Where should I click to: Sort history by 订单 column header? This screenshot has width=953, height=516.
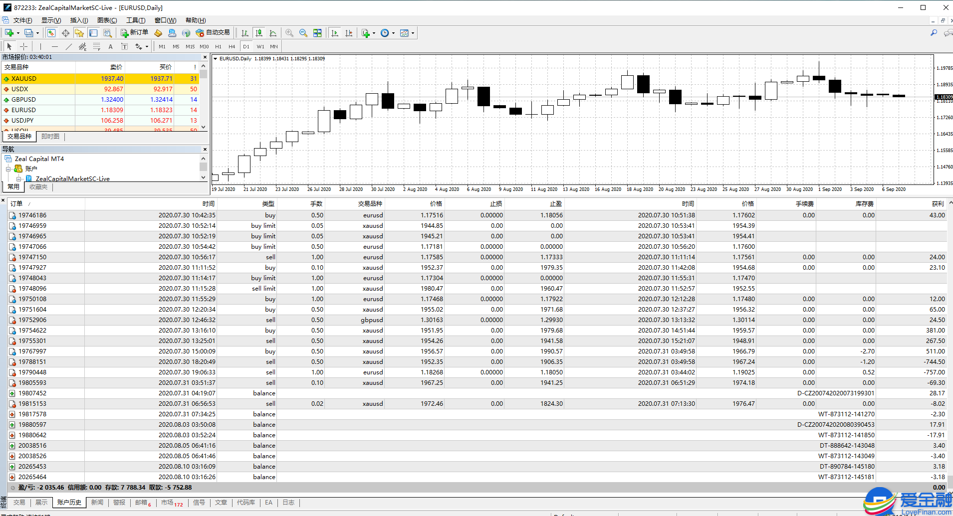click(46, 204)
